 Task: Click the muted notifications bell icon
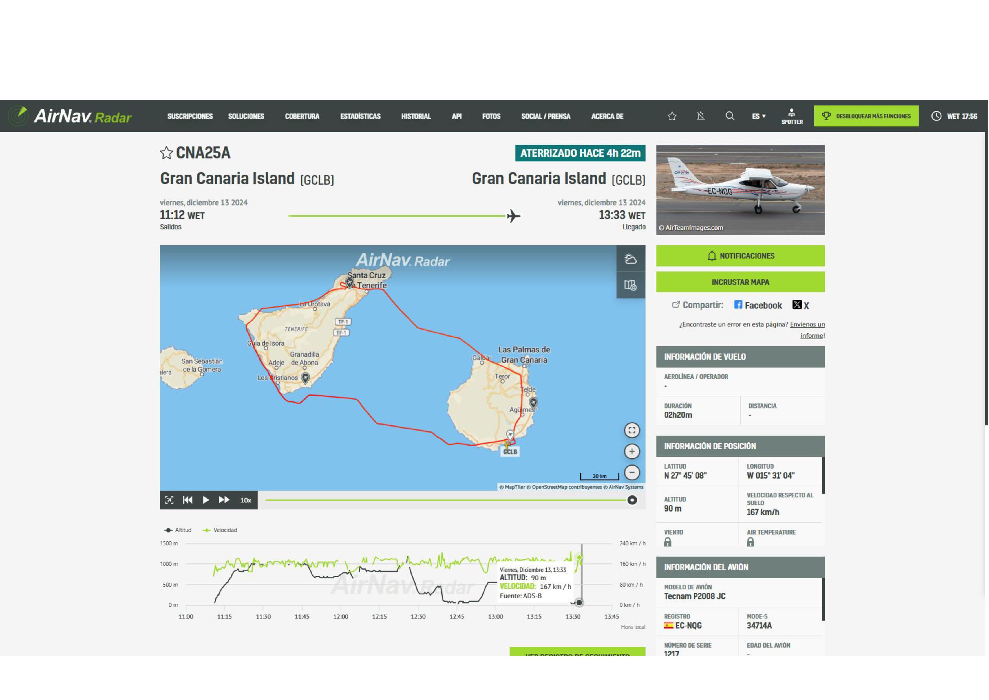701,116
